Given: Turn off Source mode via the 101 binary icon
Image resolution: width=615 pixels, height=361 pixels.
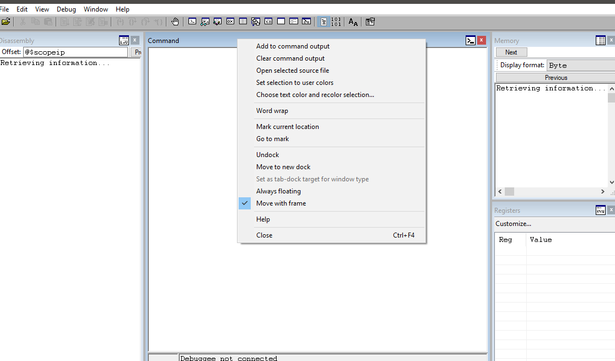Looking at the screenshot, I should (336, 21).
